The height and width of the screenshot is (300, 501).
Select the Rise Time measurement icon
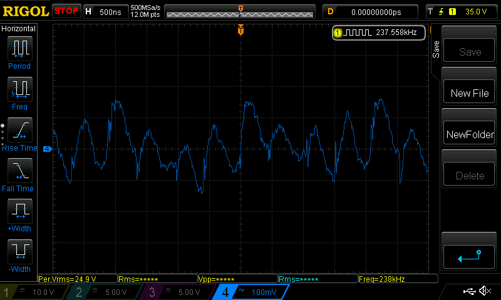[19, 130]
